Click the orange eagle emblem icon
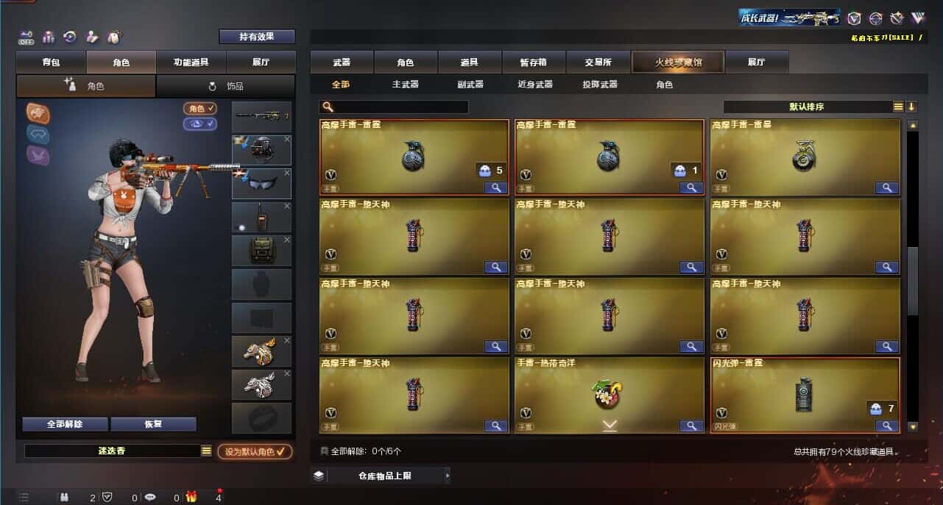The height and width of the screenshot is (505, 943). [38, 112]
